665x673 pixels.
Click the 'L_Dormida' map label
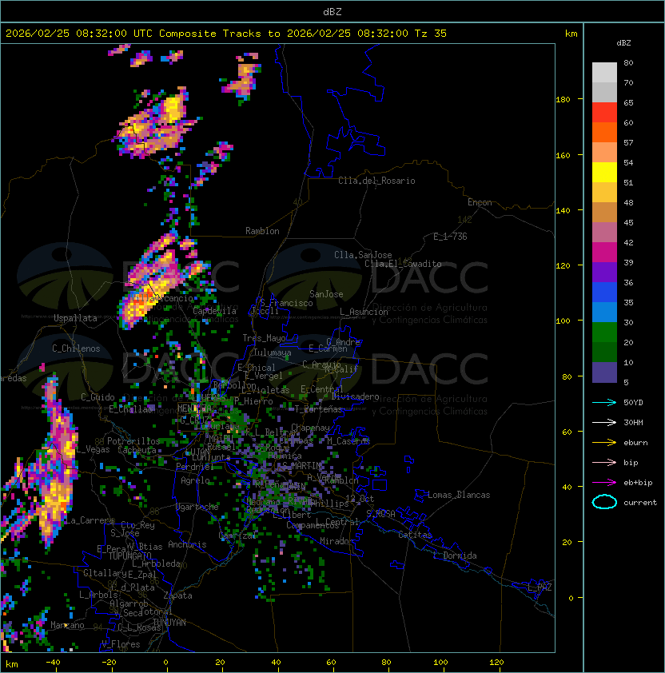coord(455,556)
